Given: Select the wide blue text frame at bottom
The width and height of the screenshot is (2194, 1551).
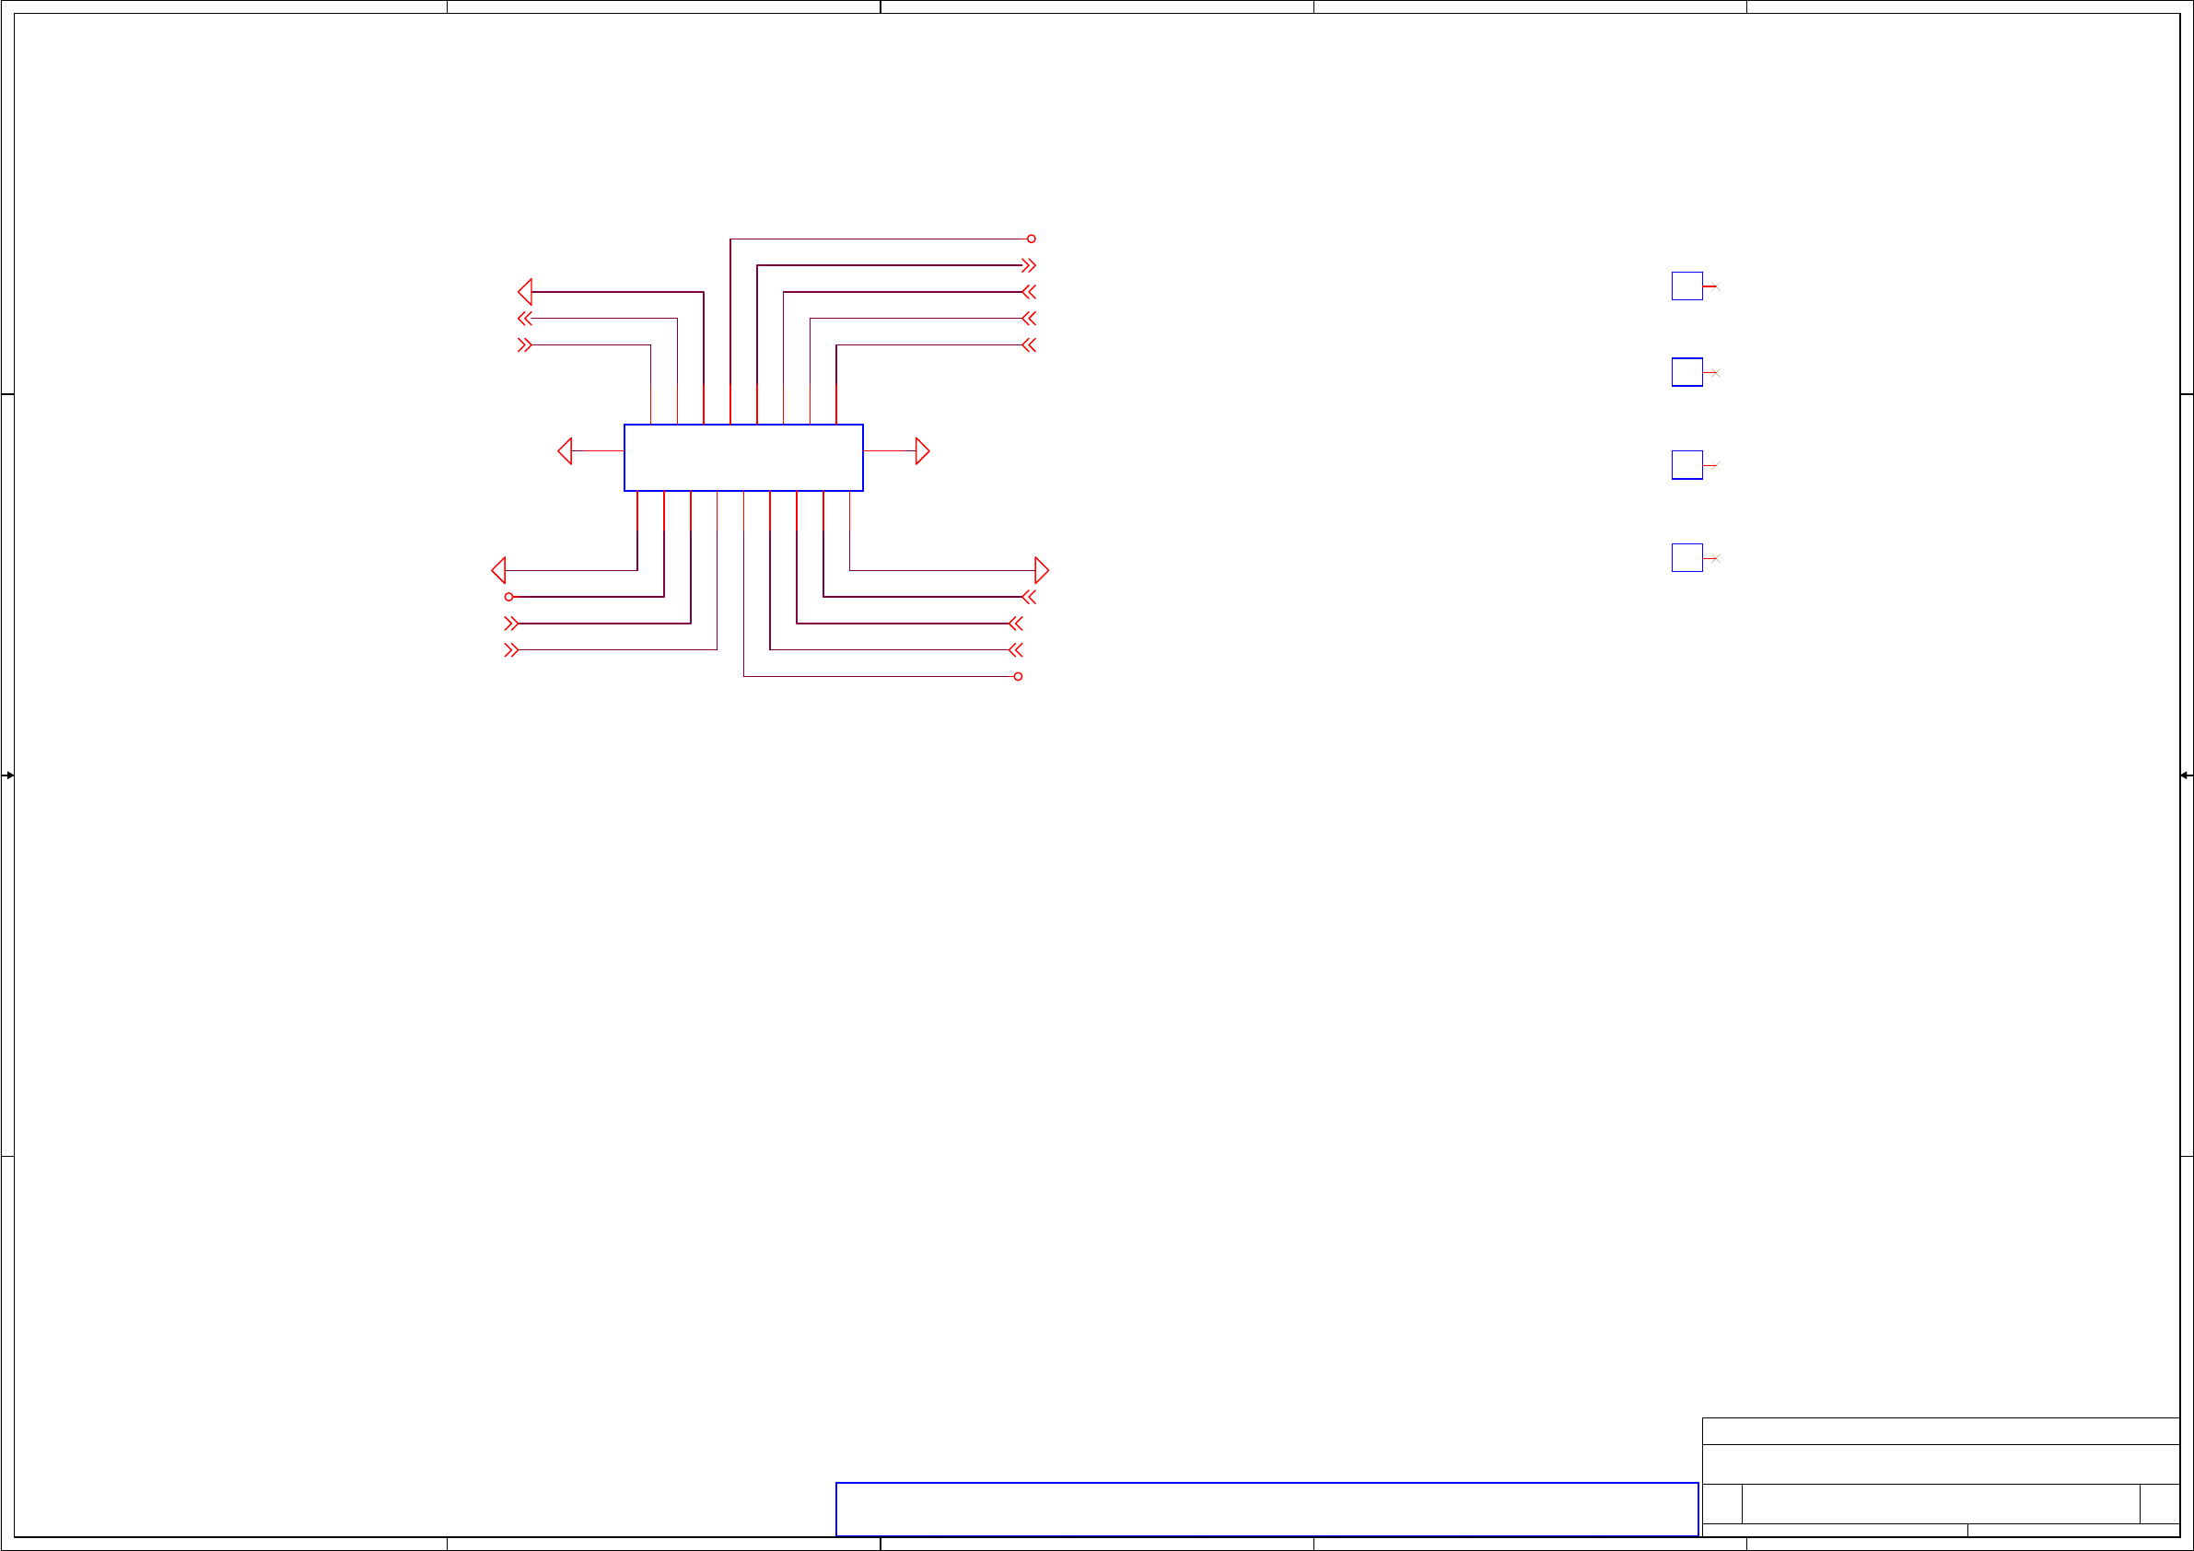Looking at the screenshot, I should (1266, 1509).
